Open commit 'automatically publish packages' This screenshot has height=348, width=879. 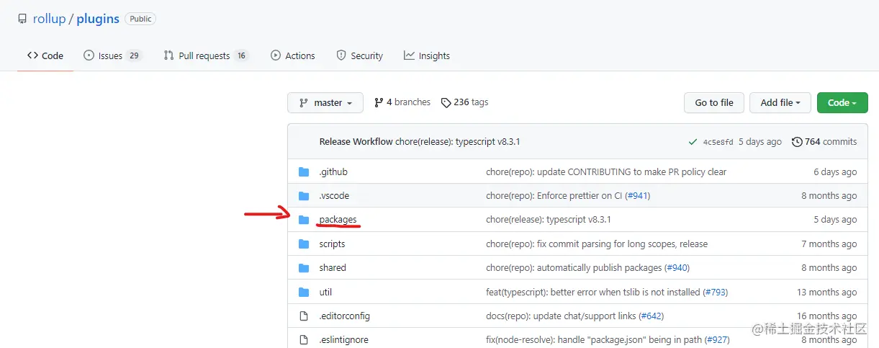pyautogui.click(x=574, y=268)
